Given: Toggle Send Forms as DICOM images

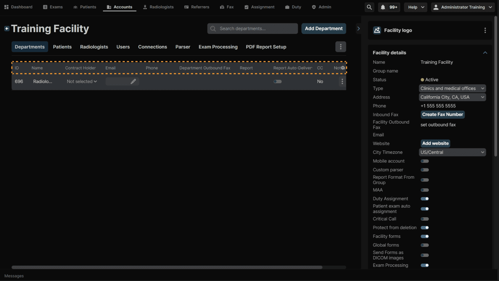Looking at the screenshot, I should (425, 255).
